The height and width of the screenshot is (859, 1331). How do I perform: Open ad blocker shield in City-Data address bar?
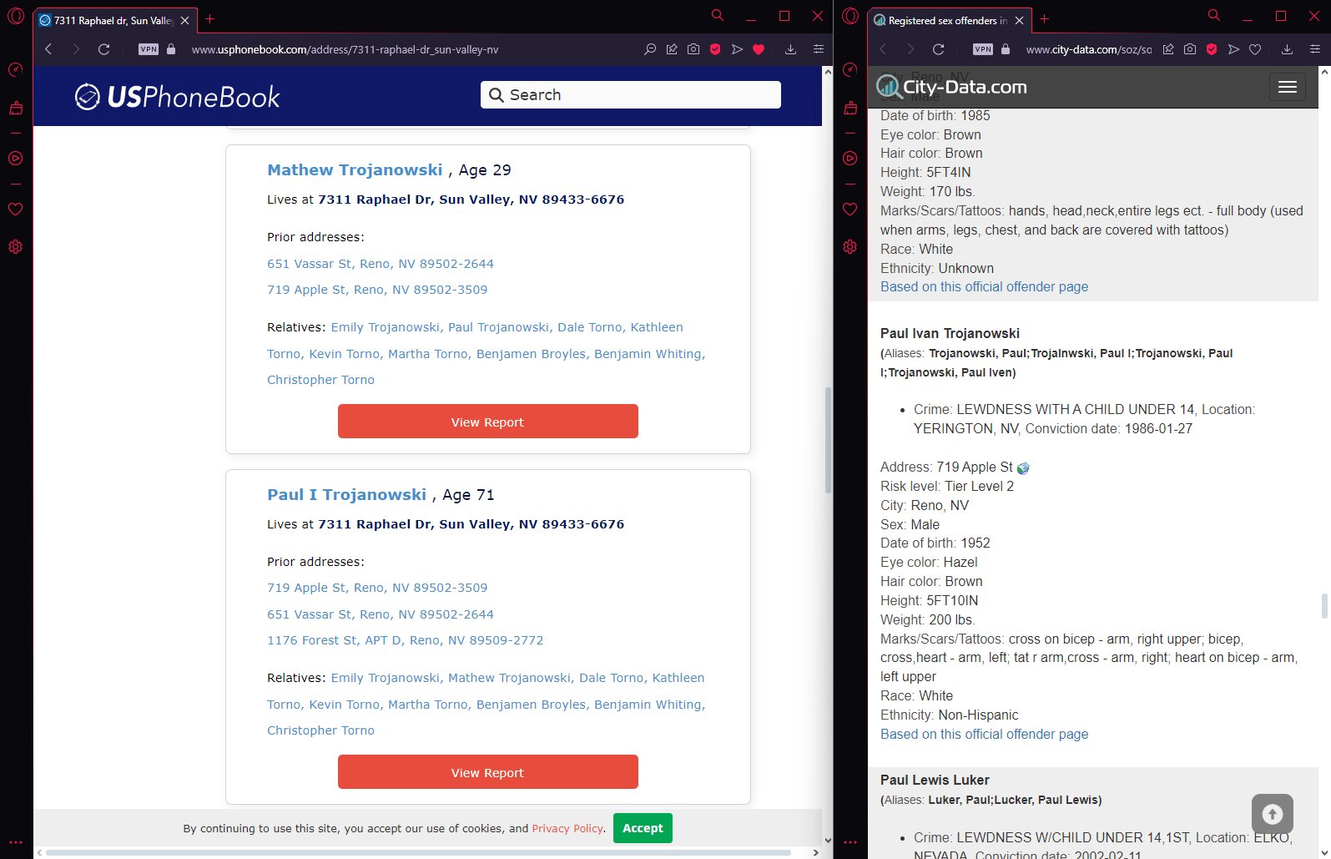point(1212,49)
